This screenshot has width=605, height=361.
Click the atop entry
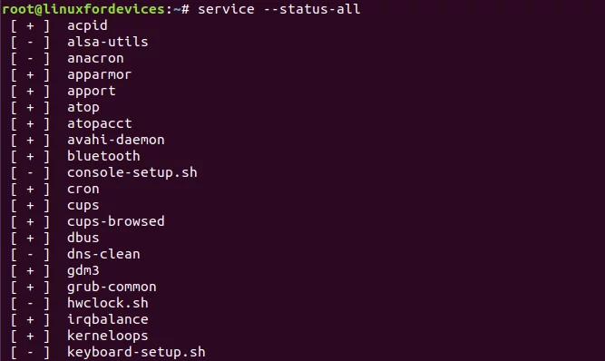point(83,108)
